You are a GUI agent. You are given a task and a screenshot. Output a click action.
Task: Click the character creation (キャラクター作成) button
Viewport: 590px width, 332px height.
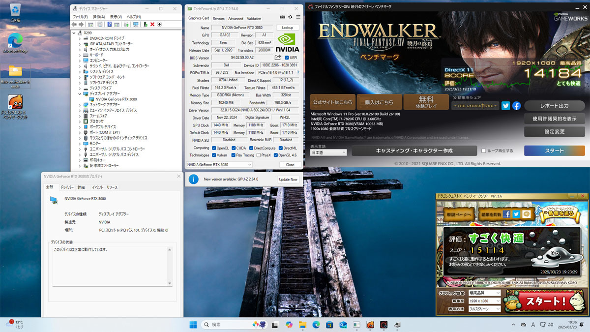coord(414,151)
